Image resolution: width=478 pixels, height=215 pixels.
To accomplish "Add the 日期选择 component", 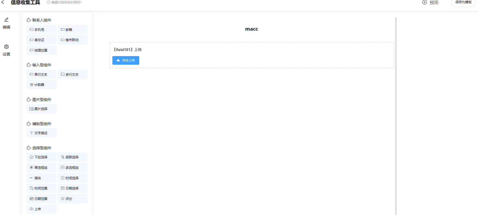I will click(73, 188).
